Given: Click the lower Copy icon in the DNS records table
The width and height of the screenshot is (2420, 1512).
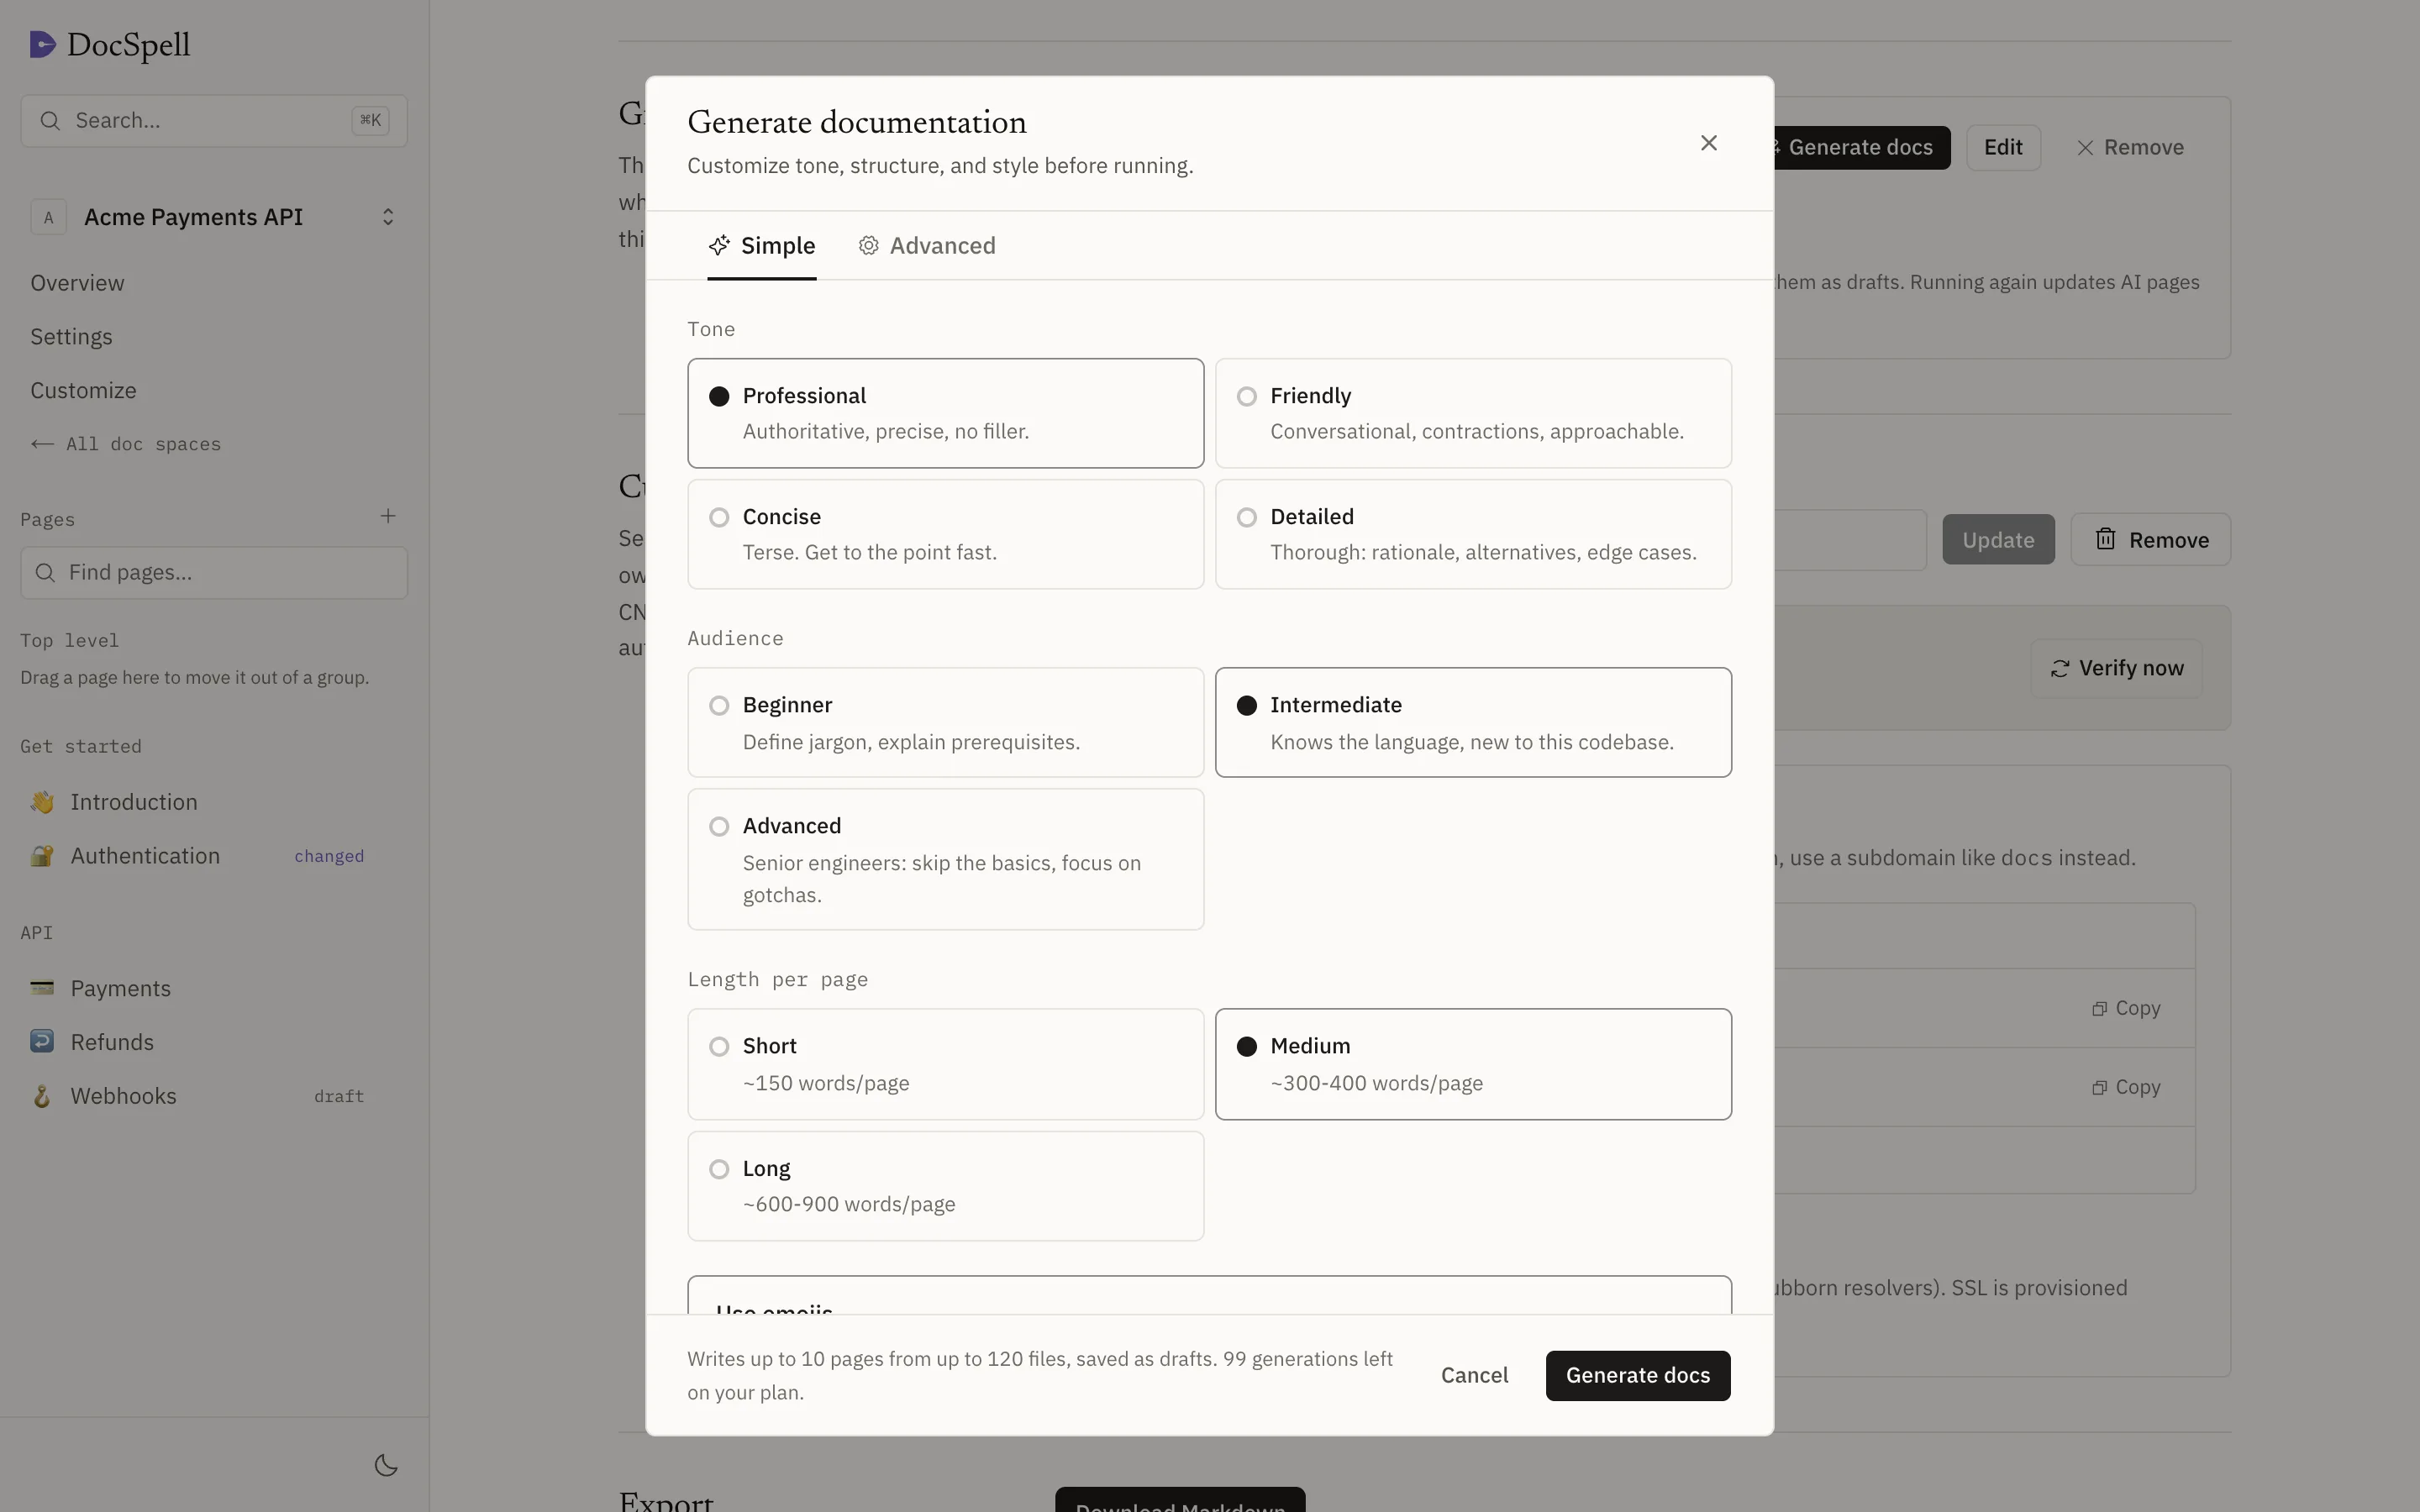Looking at the screenshot, I should [2099, 1087].
